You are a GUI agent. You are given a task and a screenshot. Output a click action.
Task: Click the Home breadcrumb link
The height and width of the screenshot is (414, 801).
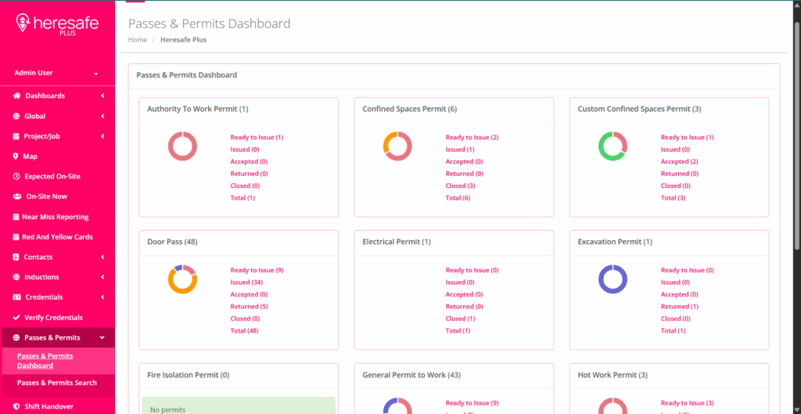[138, 40]
